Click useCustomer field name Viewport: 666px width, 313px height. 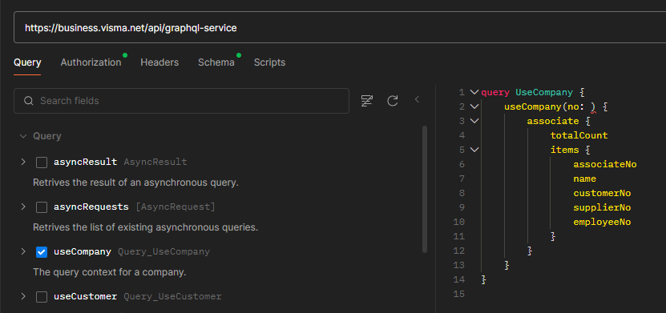point(85,296)
